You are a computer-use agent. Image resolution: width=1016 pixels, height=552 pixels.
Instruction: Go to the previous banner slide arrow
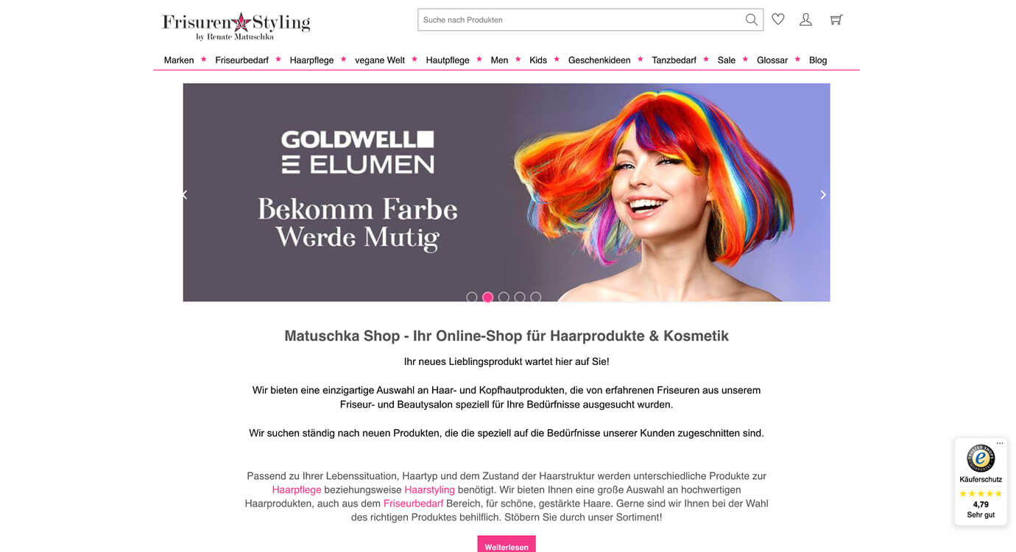pos(185,194)
